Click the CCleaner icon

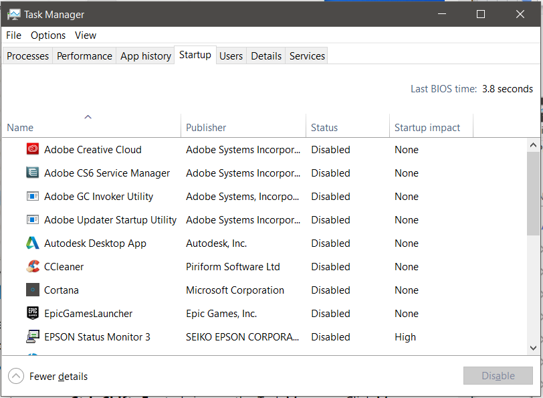click(33, 266)
